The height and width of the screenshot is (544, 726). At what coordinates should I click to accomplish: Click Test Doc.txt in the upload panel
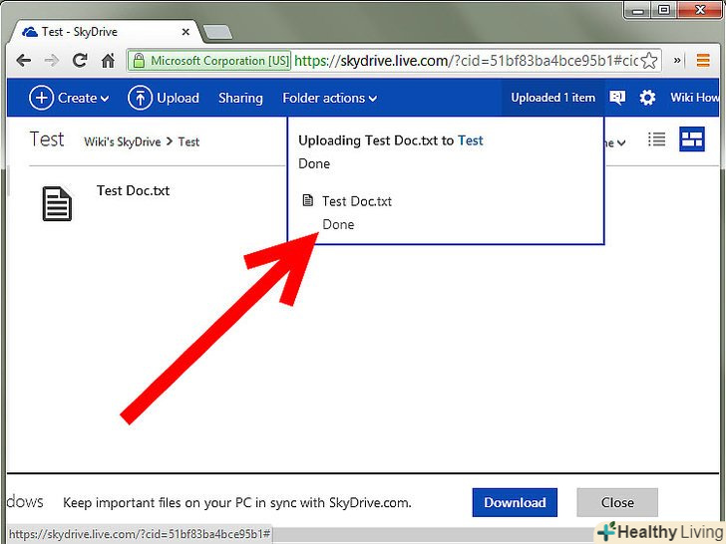(357, 201)
